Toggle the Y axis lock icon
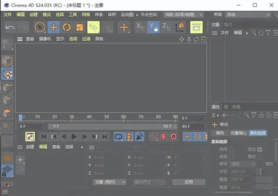Image resolution: width=278 pixels, height=196 pixels. tap(154, 27)
